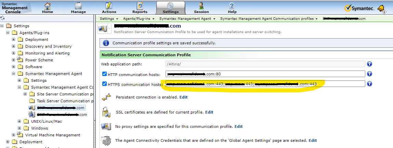Edit SSL certificates for current profile

pyautogui.click(x=209, y=112)
